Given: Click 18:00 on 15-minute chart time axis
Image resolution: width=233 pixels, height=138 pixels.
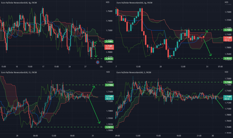Looking at the screenshot, I should point(72,135).
